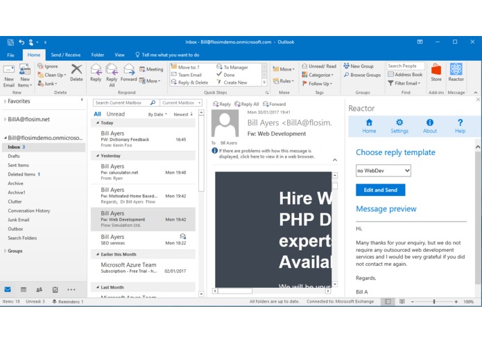
Task: Click the Ignore conversation icon
Action: [40, 66]
